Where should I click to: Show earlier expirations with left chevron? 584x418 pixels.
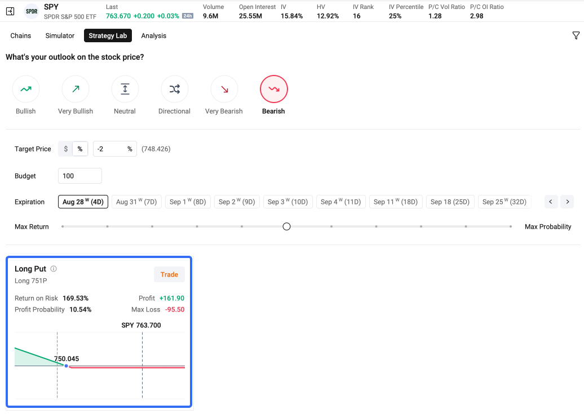point(551,202)
